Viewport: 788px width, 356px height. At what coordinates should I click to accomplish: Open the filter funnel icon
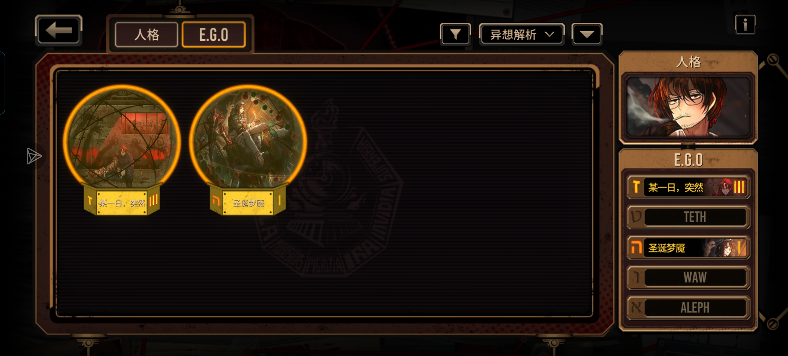(455, 34)
